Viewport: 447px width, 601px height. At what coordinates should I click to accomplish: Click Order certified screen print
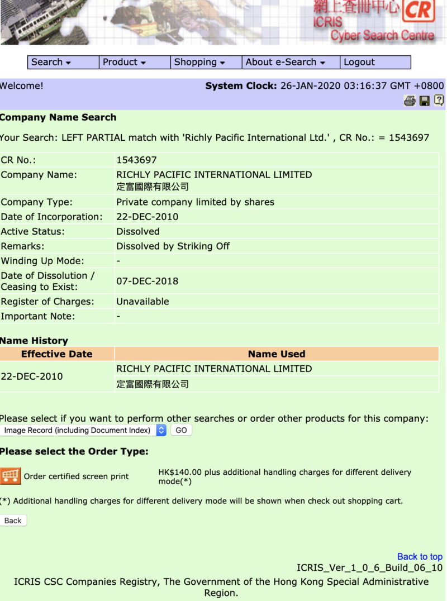point(77,476)
